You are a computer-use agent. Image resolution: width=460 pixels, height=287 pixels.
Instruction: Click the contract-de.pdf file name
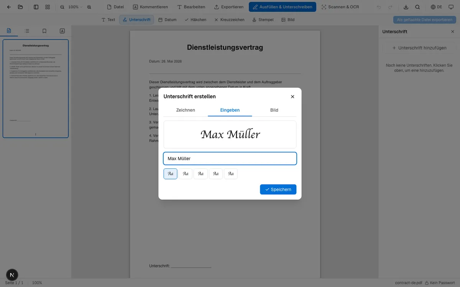pyautogui.click(x=409, y=283)
